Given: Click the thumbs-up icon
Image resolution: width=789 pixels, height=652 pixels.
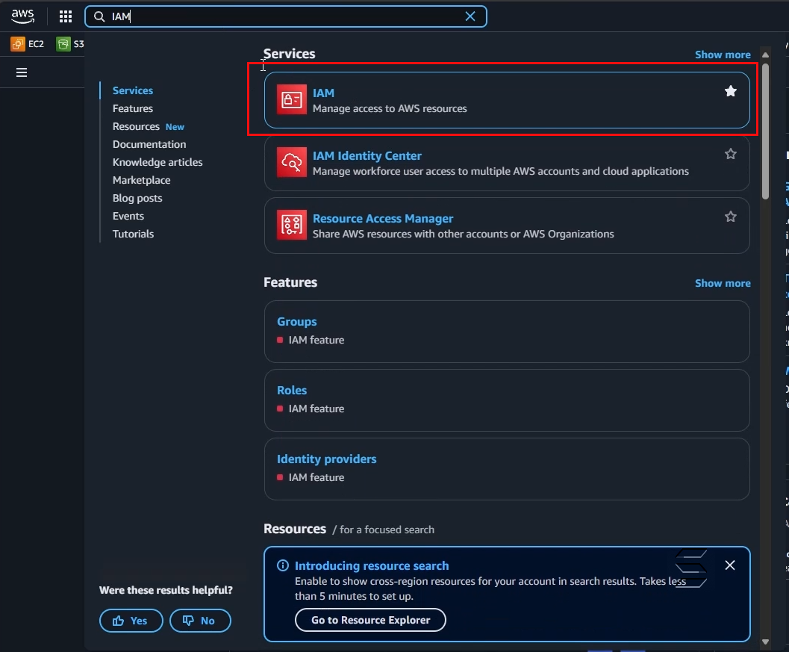Looking at the screenshot, I should click(118, 621).
